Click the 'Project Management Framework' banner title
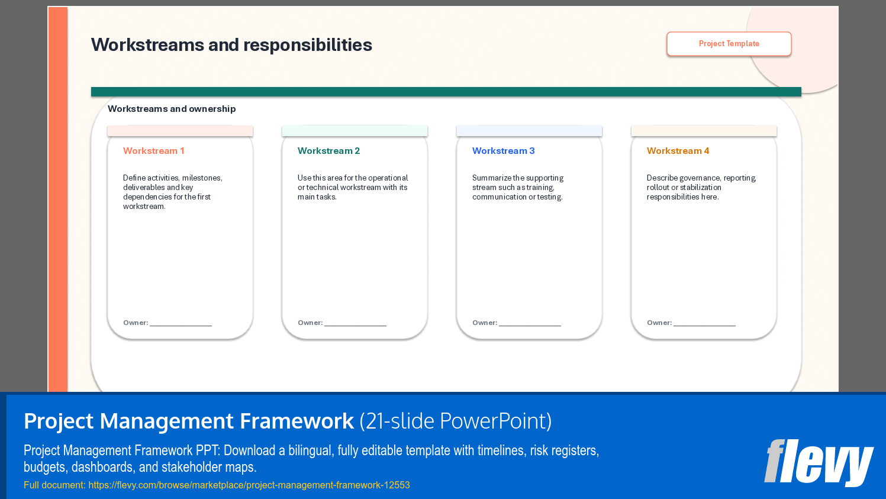The width and height of the screenshot is (886, 499). pos(189,421)
